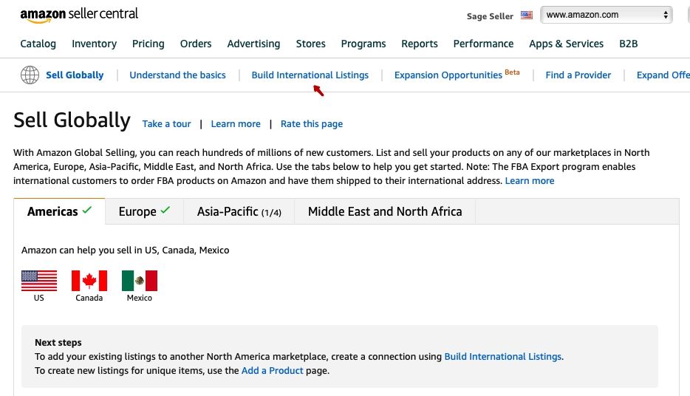This screenshot has width=690, height=396.
Task: Click the Amazon Seller Central logo
Action: point(79,15)
